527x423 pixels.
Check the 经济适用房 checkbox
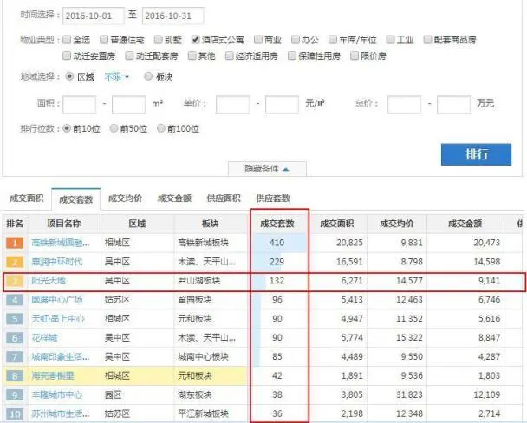(229, 55)
